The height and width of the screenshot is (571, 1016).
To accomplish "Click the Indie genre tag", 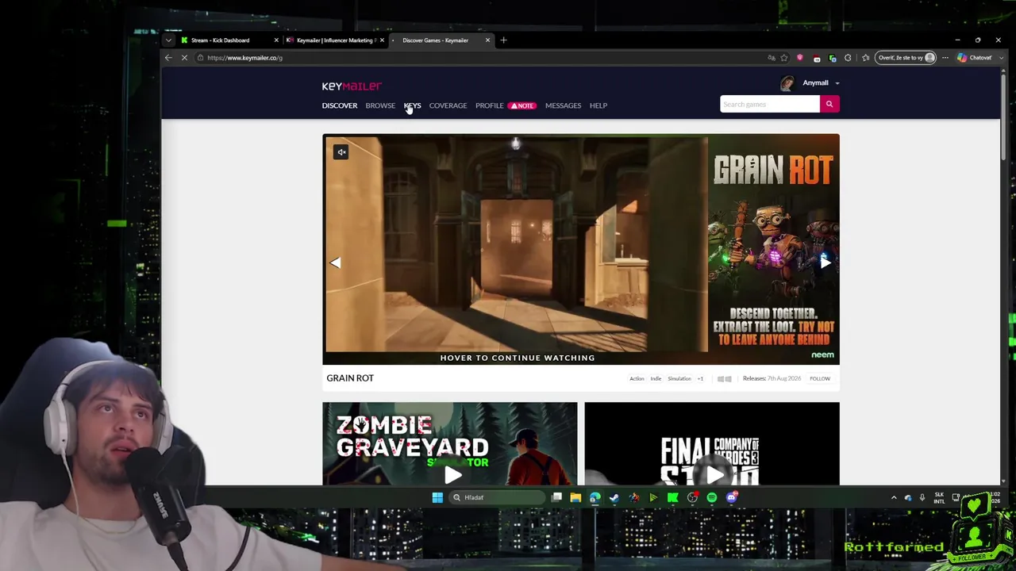I will click(656, 379).
